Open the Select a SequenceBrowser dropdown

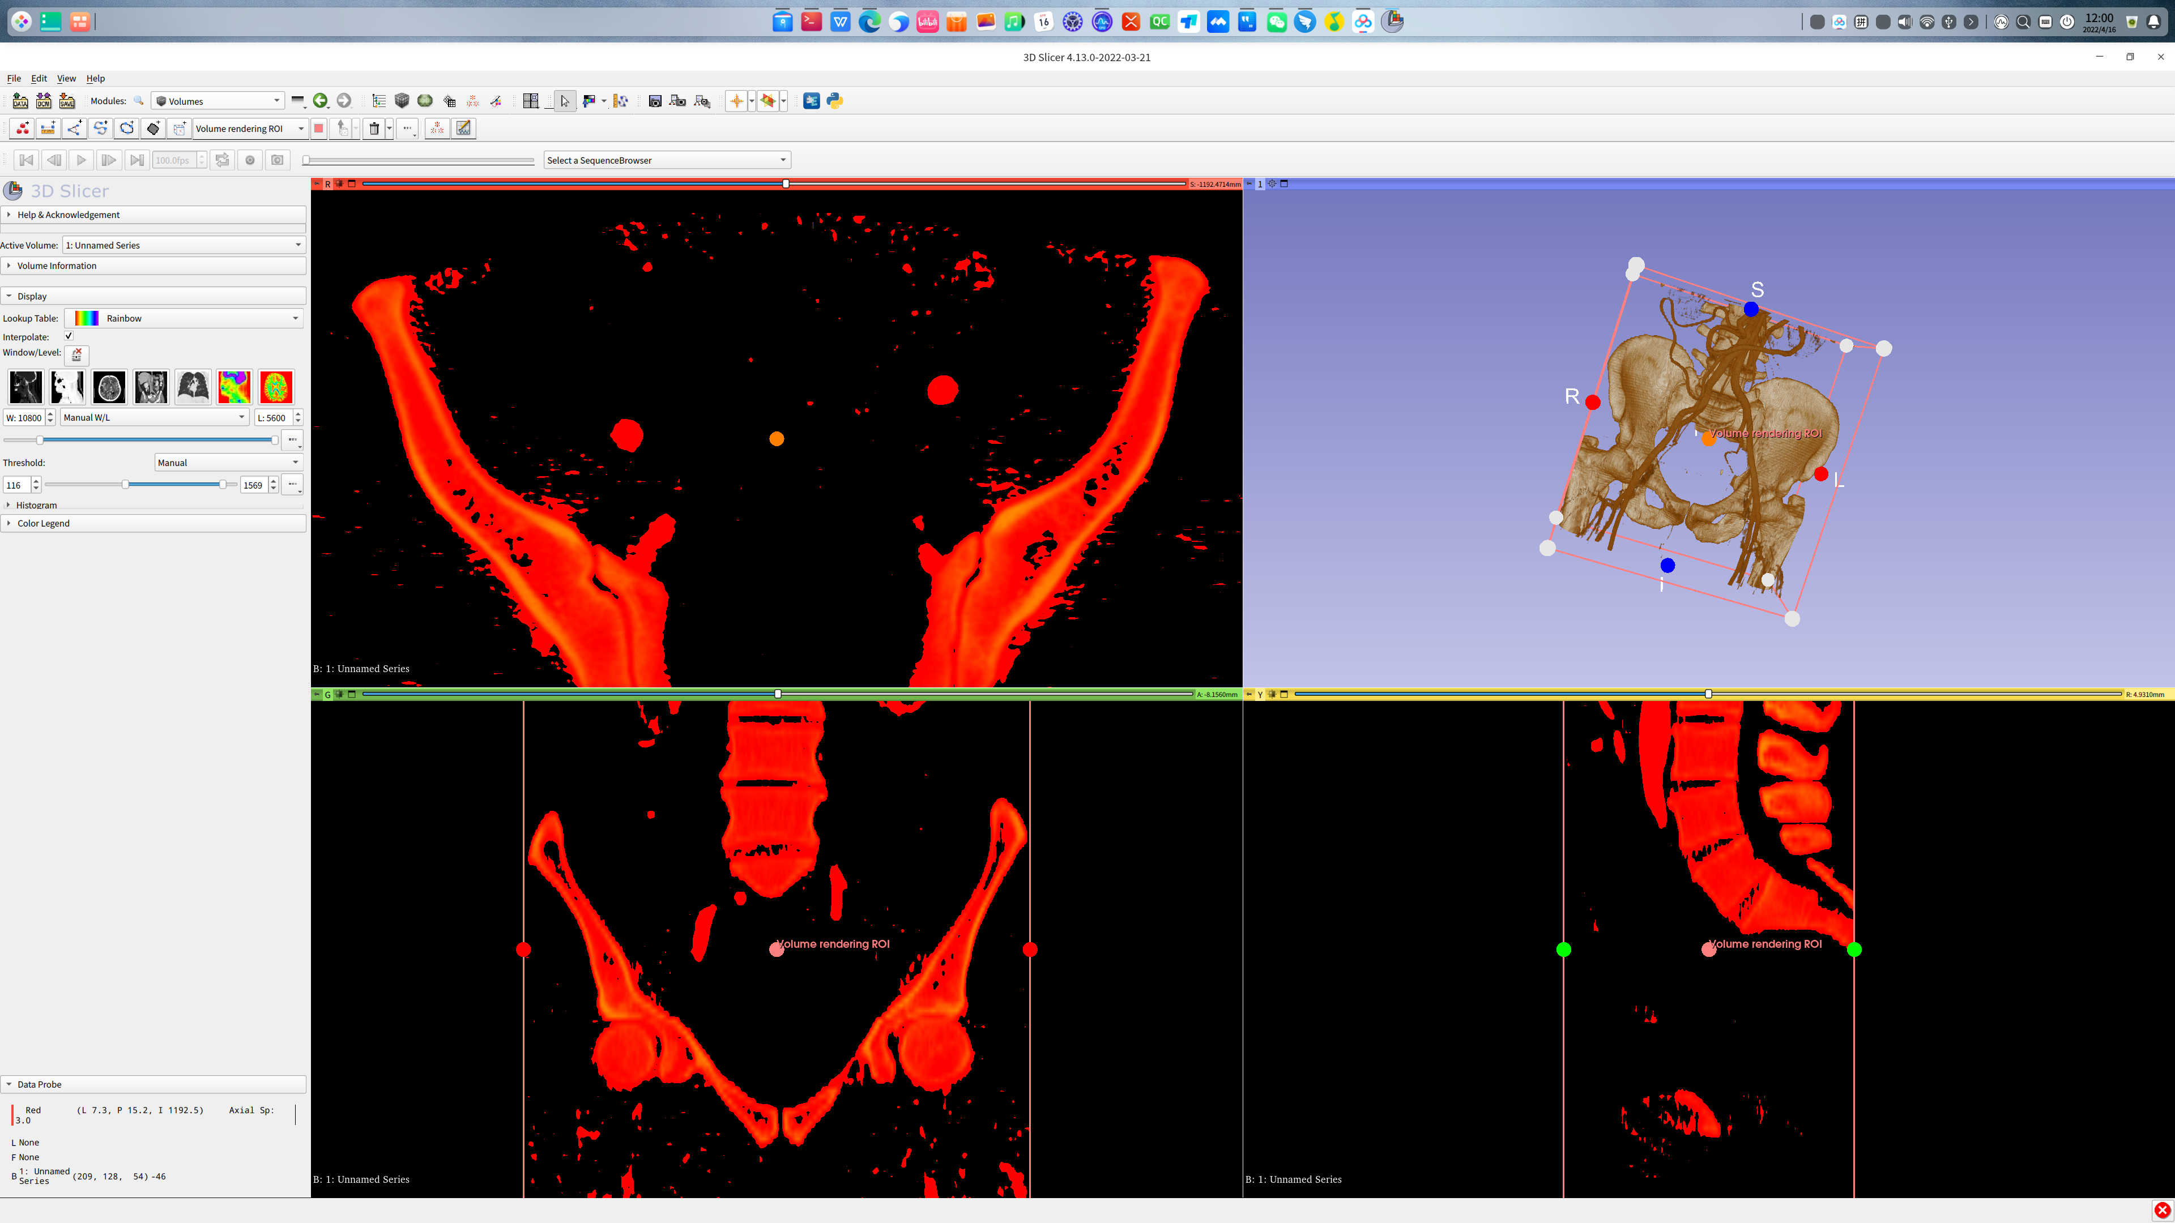[x=666, y=160]
